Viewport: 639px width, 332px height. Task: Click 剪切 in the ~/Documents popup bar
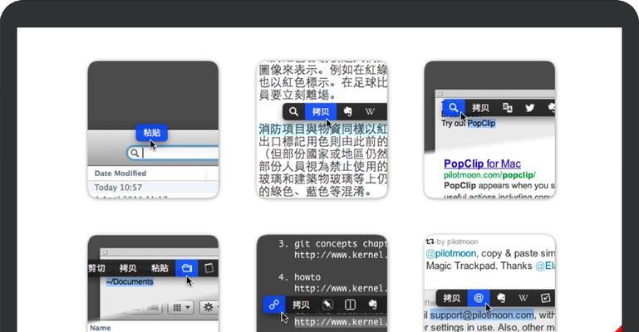pyautogui.click(x=96, y=268)
